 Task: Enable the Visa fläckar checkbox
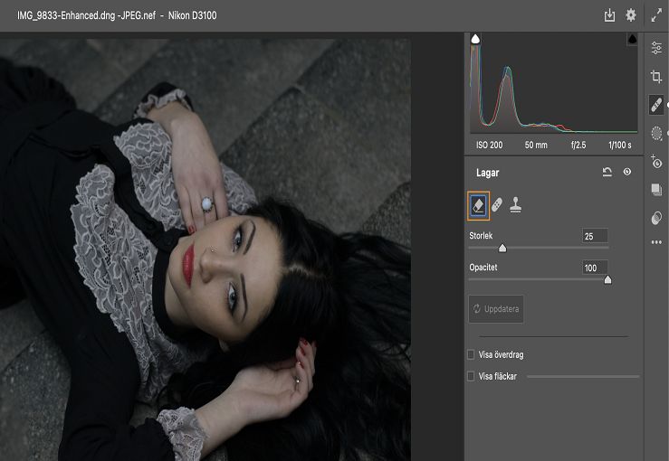coord(471,376)
